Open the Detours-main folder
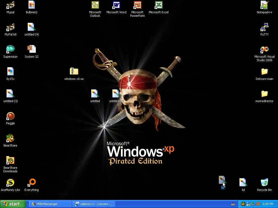The width and height of the screenshot is (278, 208). click(264, 74)
